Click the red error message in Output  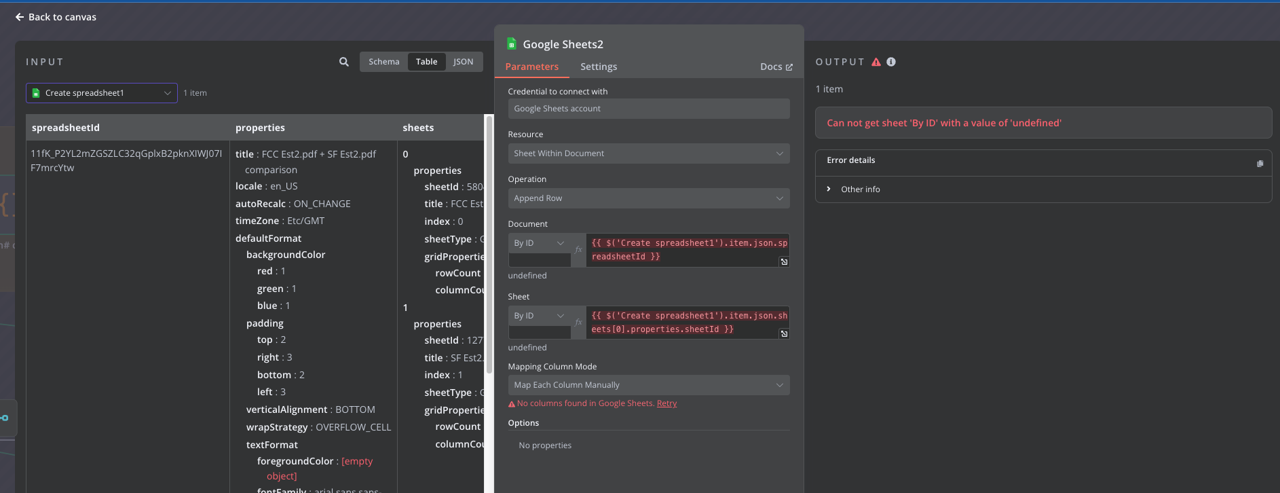point(944,123)
